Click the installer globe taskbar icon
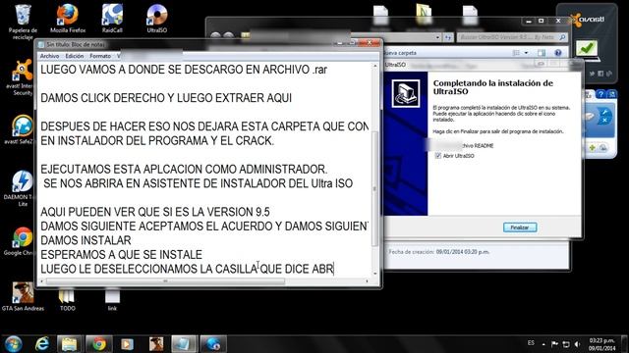The height and width of the screenshot is (353, 629). (213, 344)
